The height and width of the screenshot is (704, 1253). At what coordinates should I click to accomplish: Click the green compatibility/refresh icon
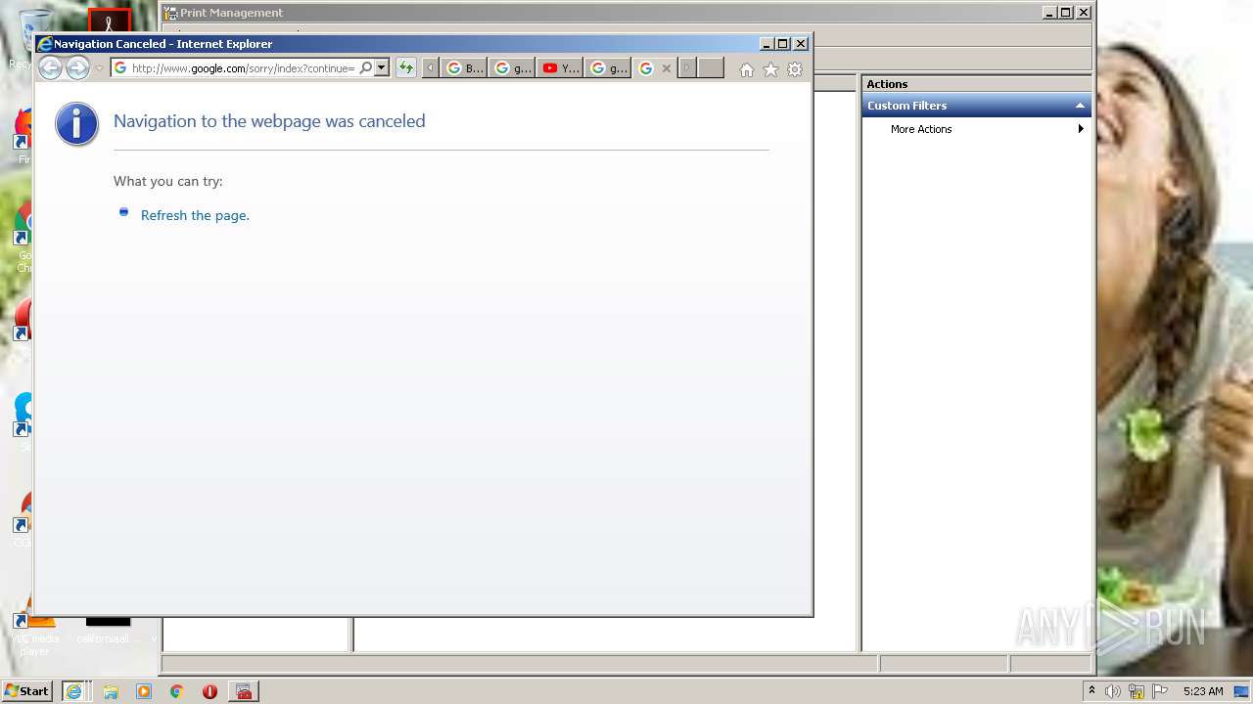406,68
